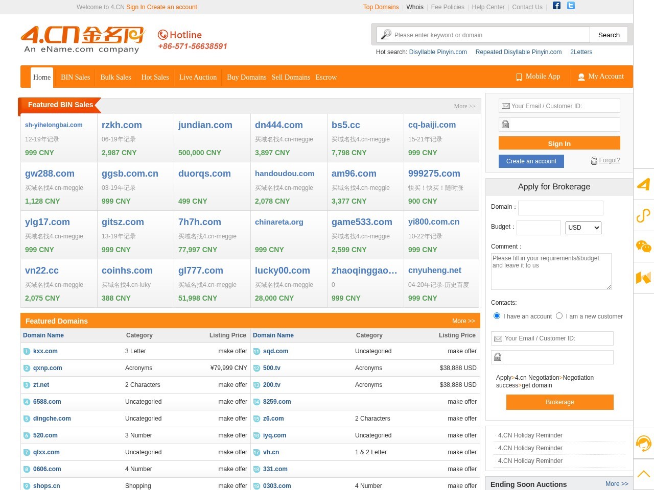Expand Featured Domains via More link
The width and height of the screenshot is (654, 490).
pos(463,321)
